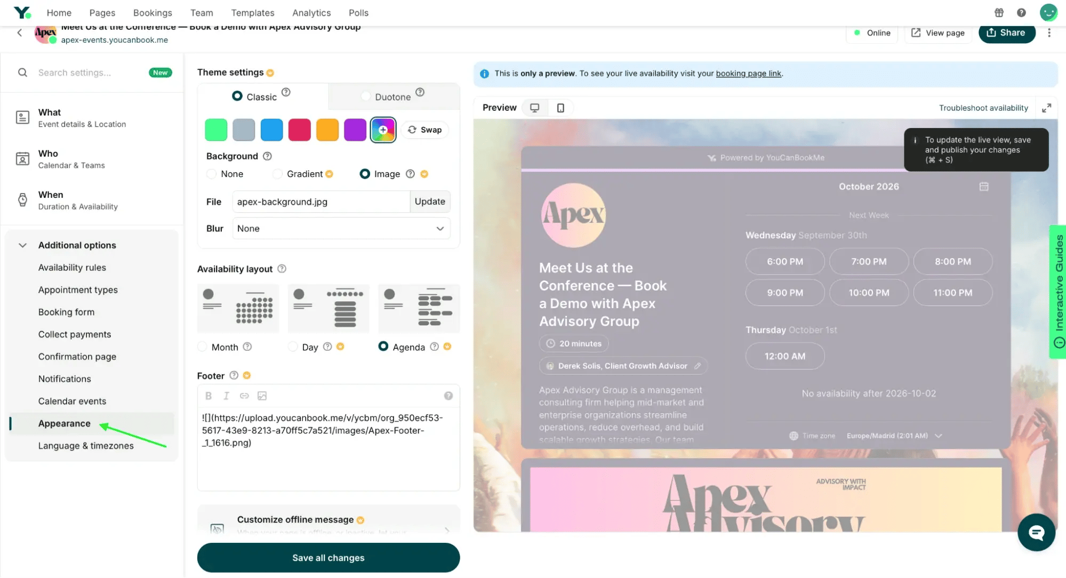Open the three-dot more options menu
1066x578 pixels.
(x=1049, y=33)
